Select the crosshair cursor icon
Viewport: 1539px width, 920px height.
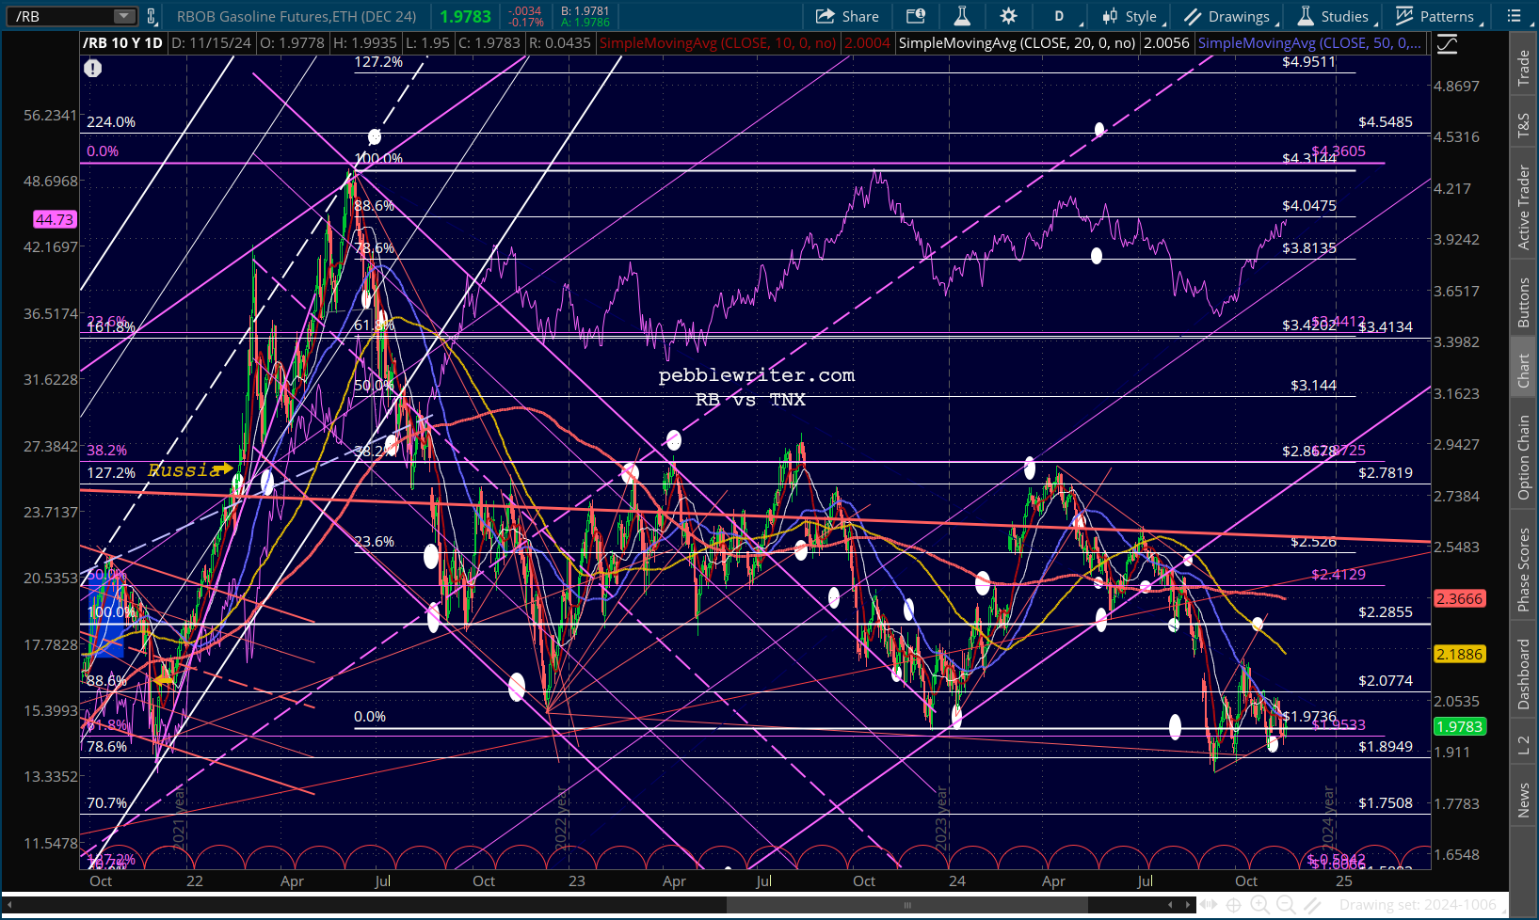click(1233, 905)
